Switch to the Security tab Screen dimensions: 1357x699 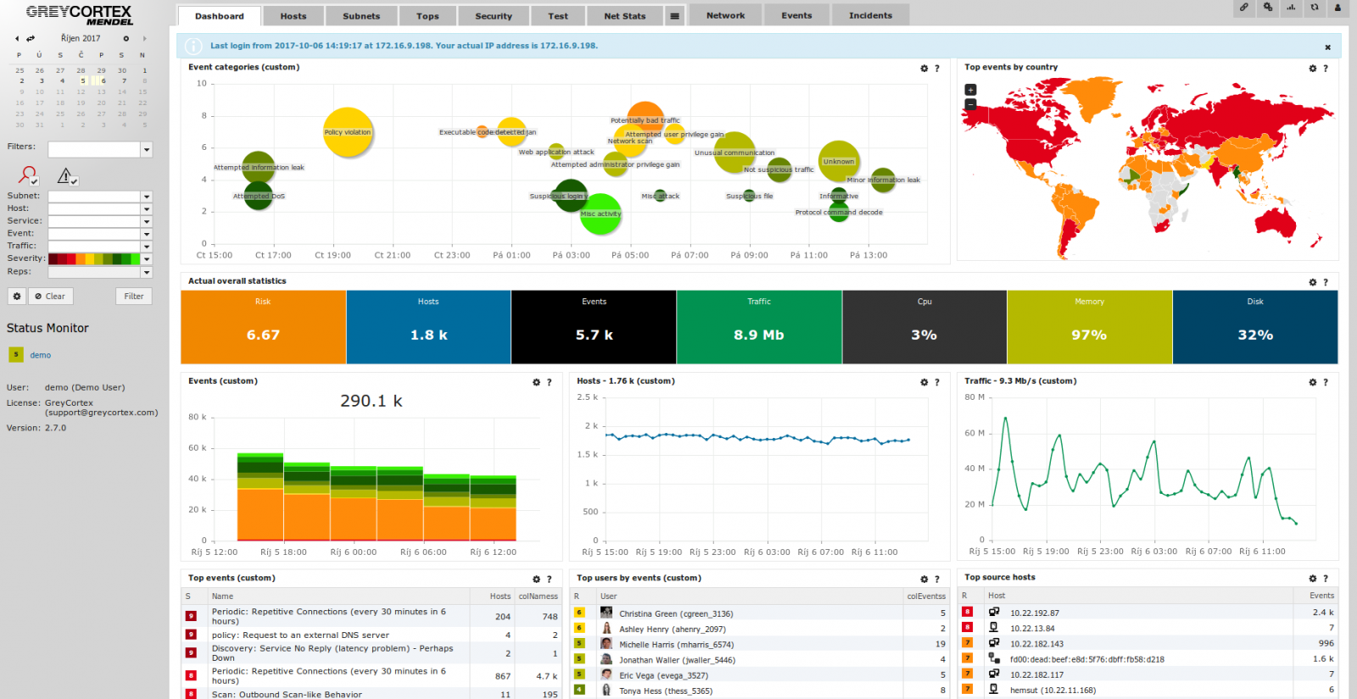(x=493, y=16)
